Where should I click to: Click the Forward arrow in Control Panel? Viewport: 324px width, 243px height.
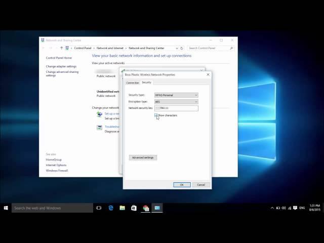point(51,48)
